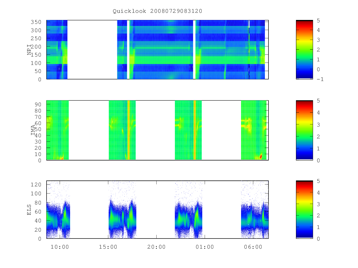Select the IMA y-axis label
The image size is (358, 268).
pyautogui.click(x=33, y=130)
